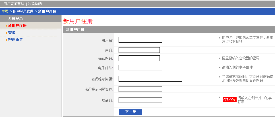
Task: Click the 主页 breadcrumb link
Action: tap(5, 11)
